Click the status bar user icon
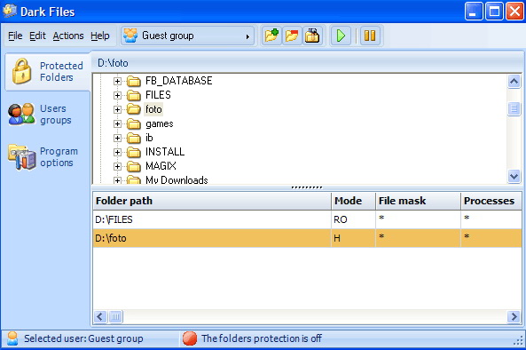Screen dimensions: 526x350 12,338
